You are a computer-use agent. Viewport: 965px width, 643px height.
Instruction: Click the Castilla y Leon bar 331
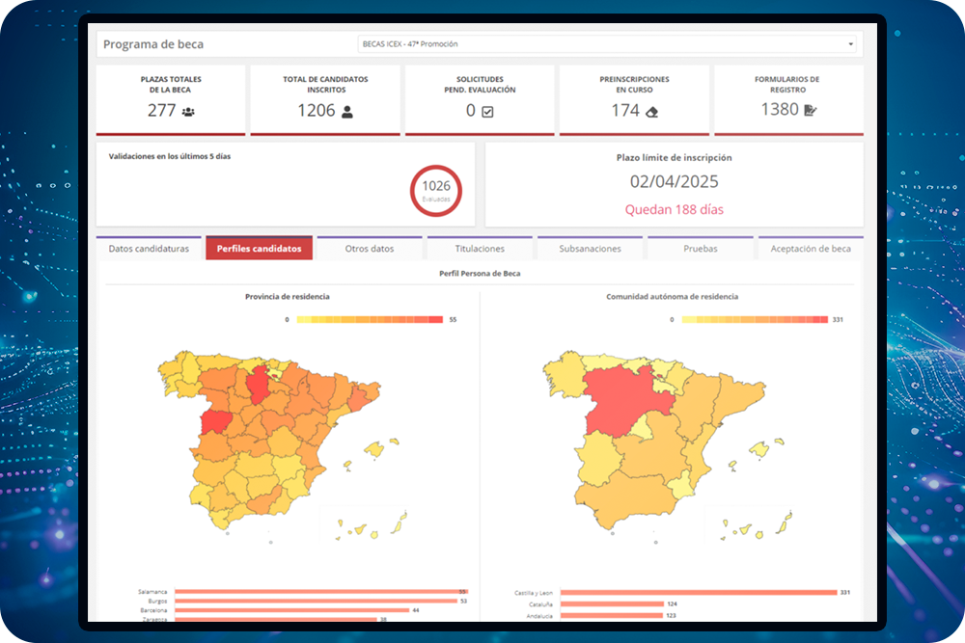[x=699, y=593]
